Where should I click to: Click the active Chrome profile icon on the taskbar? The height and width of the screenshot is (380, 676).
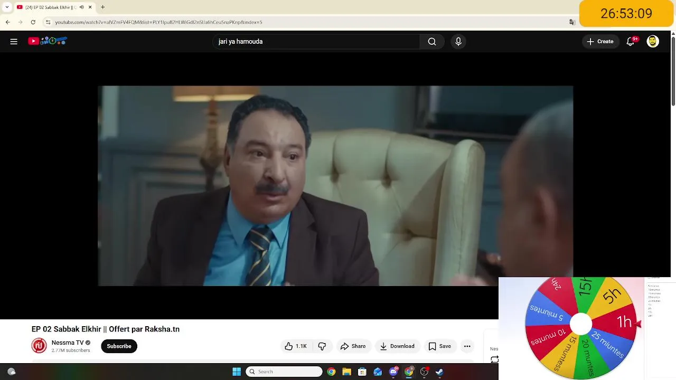tap(409, 372)
